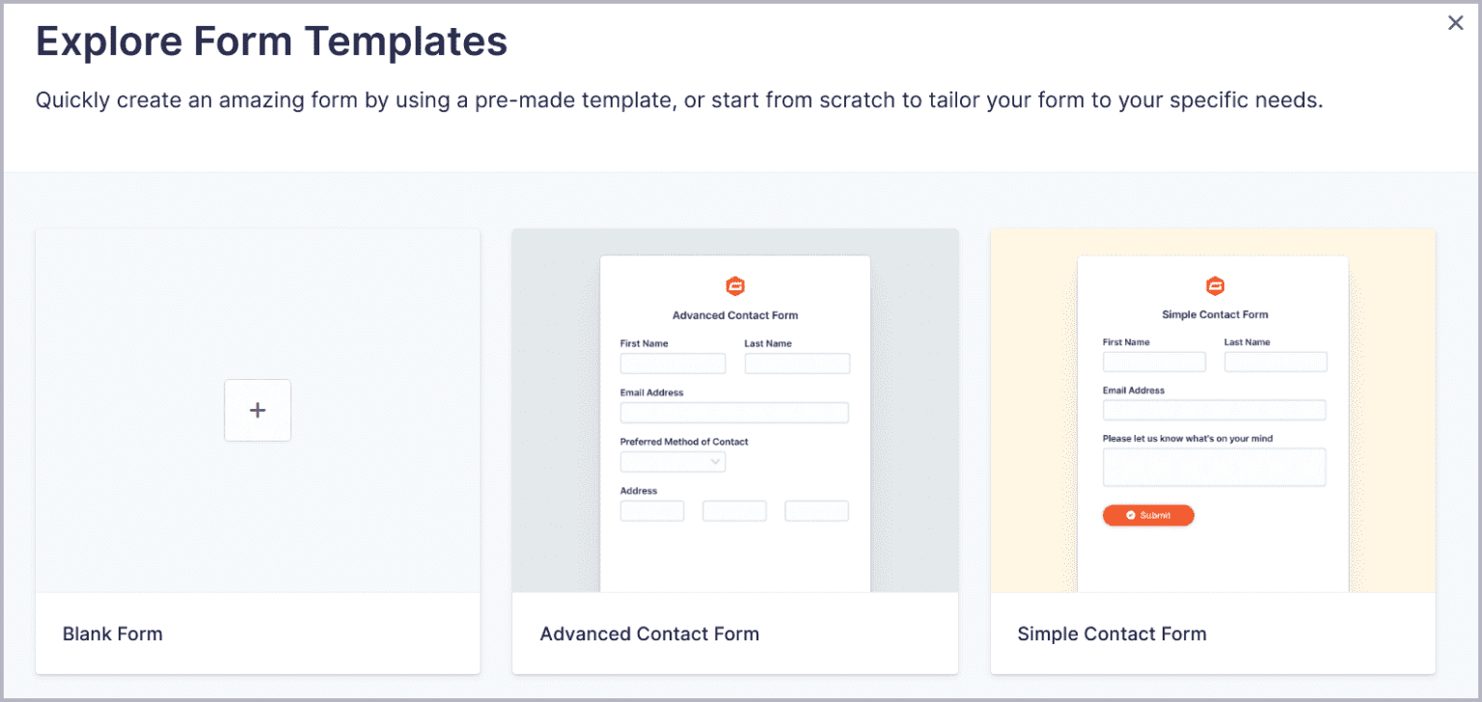The height and width of the screenshot is (702, 1482).
Task: Click the first Address input in the Advanced form
Action: click(x=652, y=510)
